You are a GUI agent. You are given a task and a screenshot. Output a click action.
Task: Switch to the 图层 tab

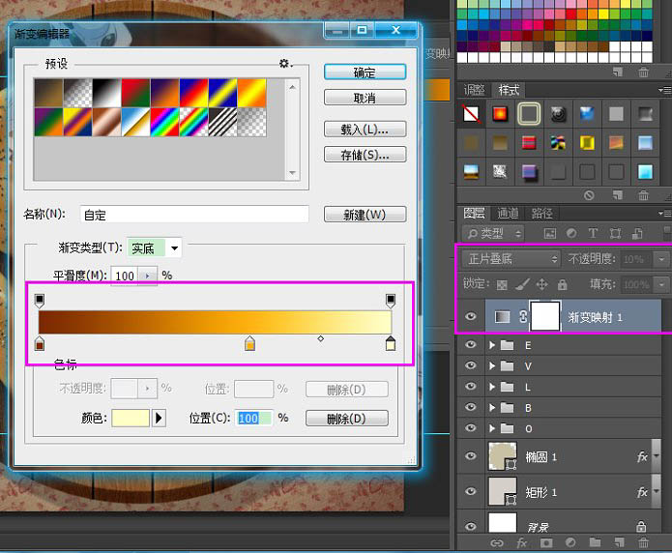point(474,213)
